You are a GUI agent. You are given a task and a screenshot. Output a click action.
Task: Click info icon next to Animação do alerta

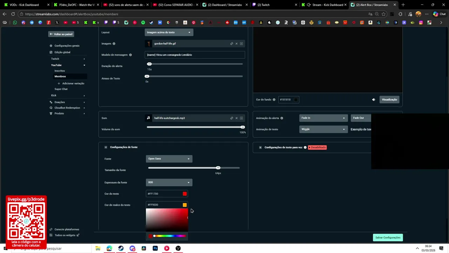click(x=282, y=118)
